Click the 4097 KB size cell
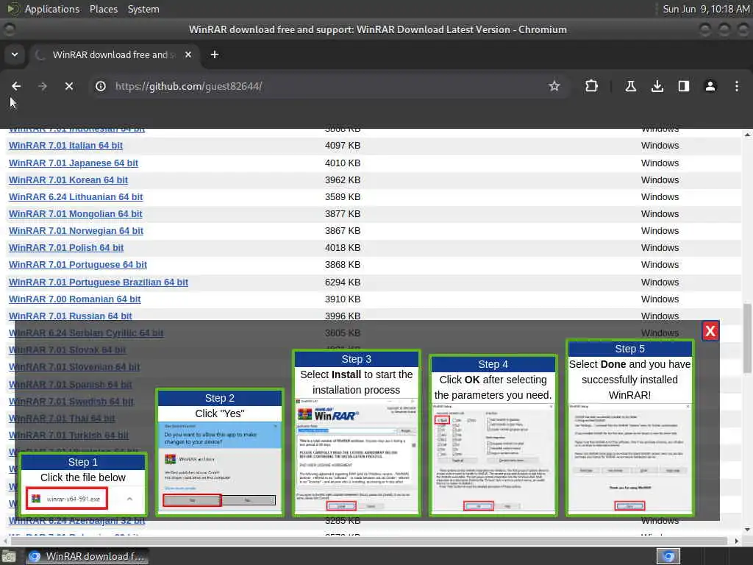The width and height of the screenshot is (753, 565). coord(343,146)
